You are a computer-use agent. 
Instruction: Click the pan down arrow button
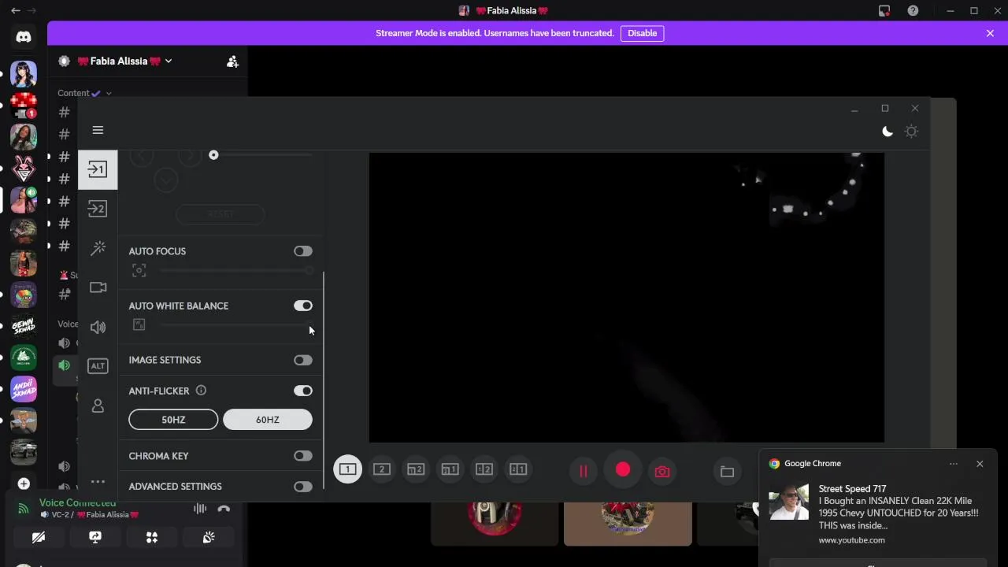[x=165, y=180]
